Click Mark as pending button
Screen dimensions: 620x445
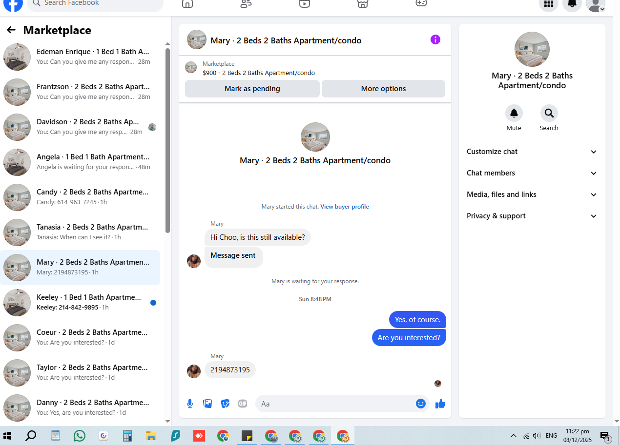click(252, 89)
